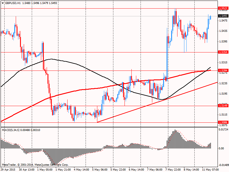Viewport: 229px width, 172px height.
Task: Click the 1.5235 price scale value
Action: click(223, 83)
